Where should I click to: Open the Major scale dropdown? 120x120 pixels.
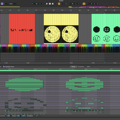tap(13, 4)
